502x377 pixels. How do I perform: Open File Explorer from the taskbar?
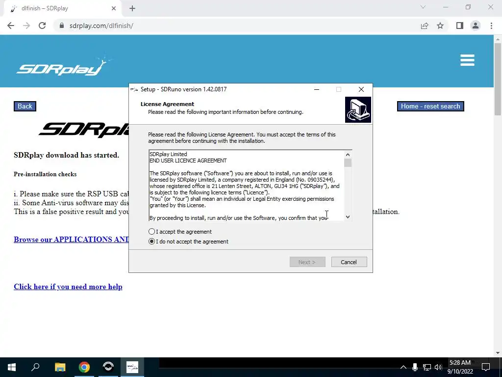[60, 367]
